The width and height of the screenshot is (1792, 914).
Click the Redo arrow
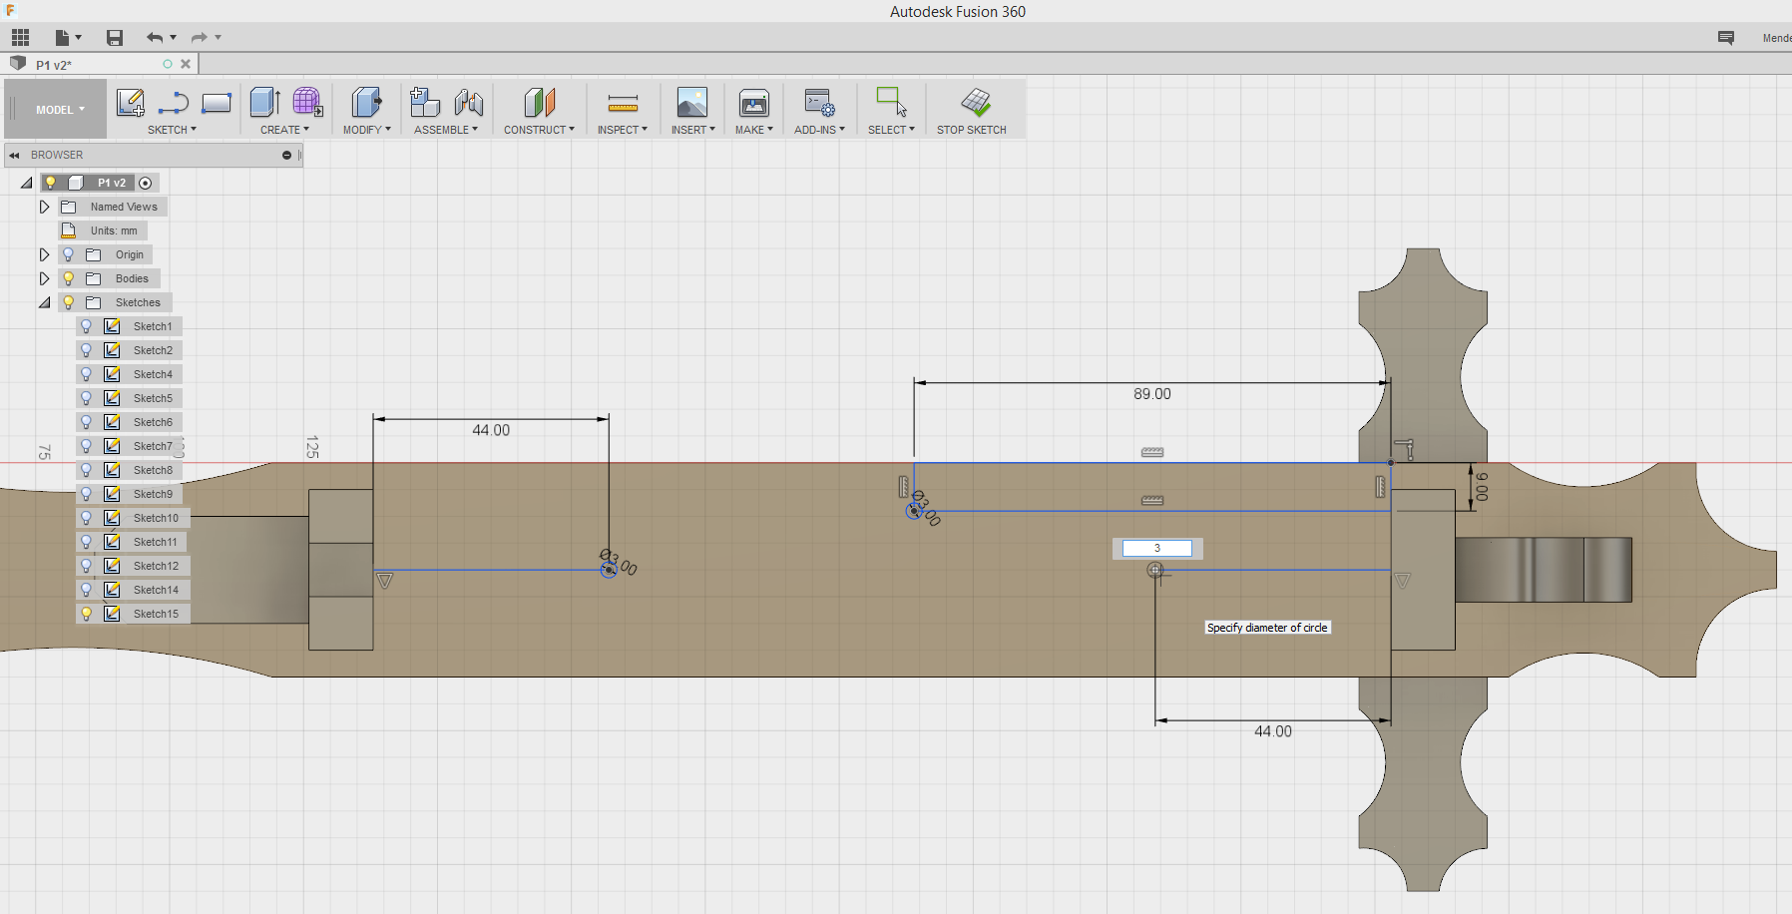coord(200,38)
